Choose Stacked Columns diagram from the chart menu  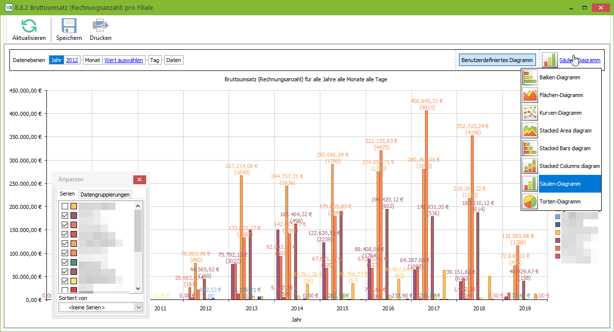click(561, 166)
